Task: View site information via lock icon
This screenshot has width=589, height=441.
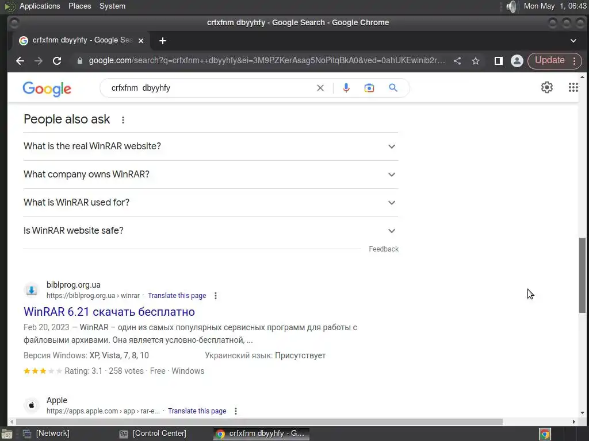Action: coord(79,61)
